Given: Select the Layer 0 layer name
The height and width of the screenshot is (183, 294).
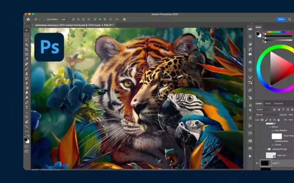Looking at the screenshot, I should (x=275, y=163).
